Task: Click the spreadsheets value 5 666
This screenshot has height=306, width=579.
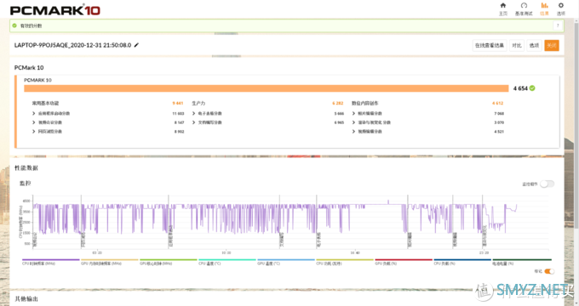Action: pyautogui.click(x=339, y=114)
